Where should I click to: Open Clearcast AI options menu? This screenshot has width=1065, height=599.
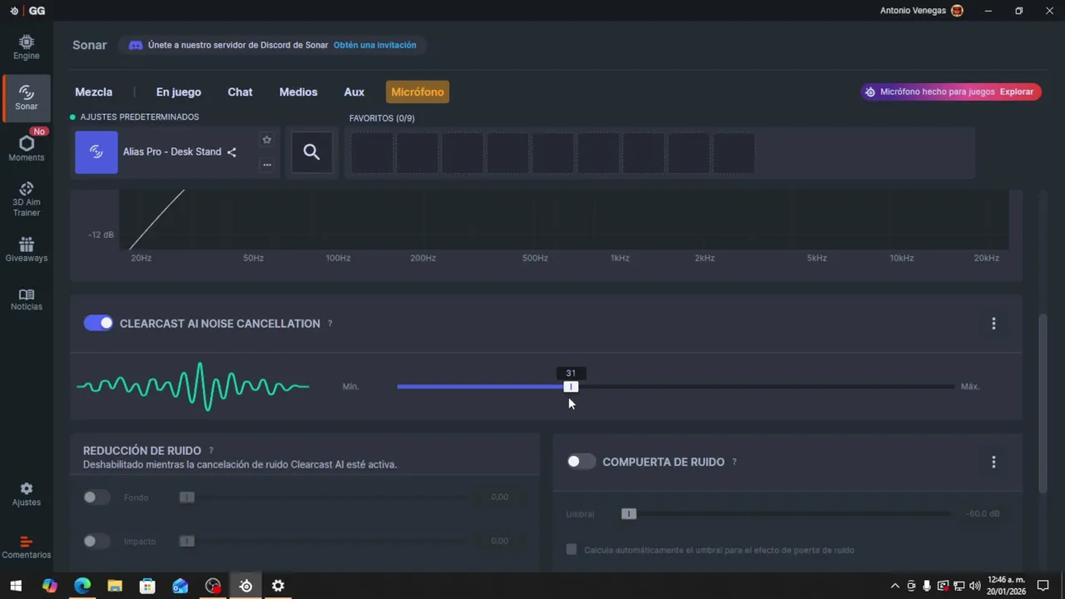(x=993, y=324)
